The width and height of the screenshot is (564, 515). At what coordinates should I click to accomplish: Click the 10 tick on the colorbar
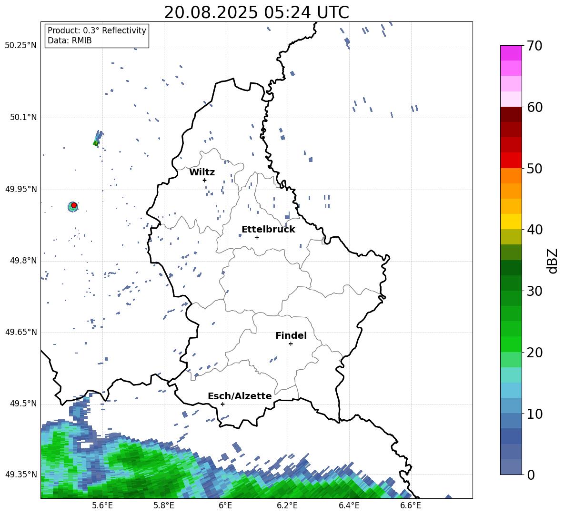[x=534, y=414]
